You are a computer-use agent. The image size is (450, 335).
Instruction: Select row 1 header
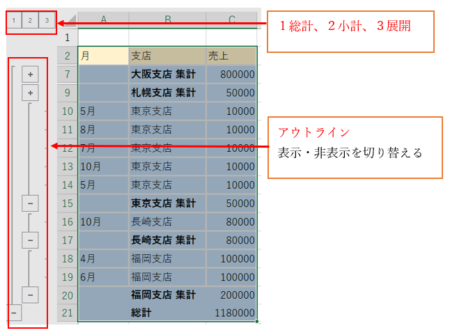coord(67,38)
